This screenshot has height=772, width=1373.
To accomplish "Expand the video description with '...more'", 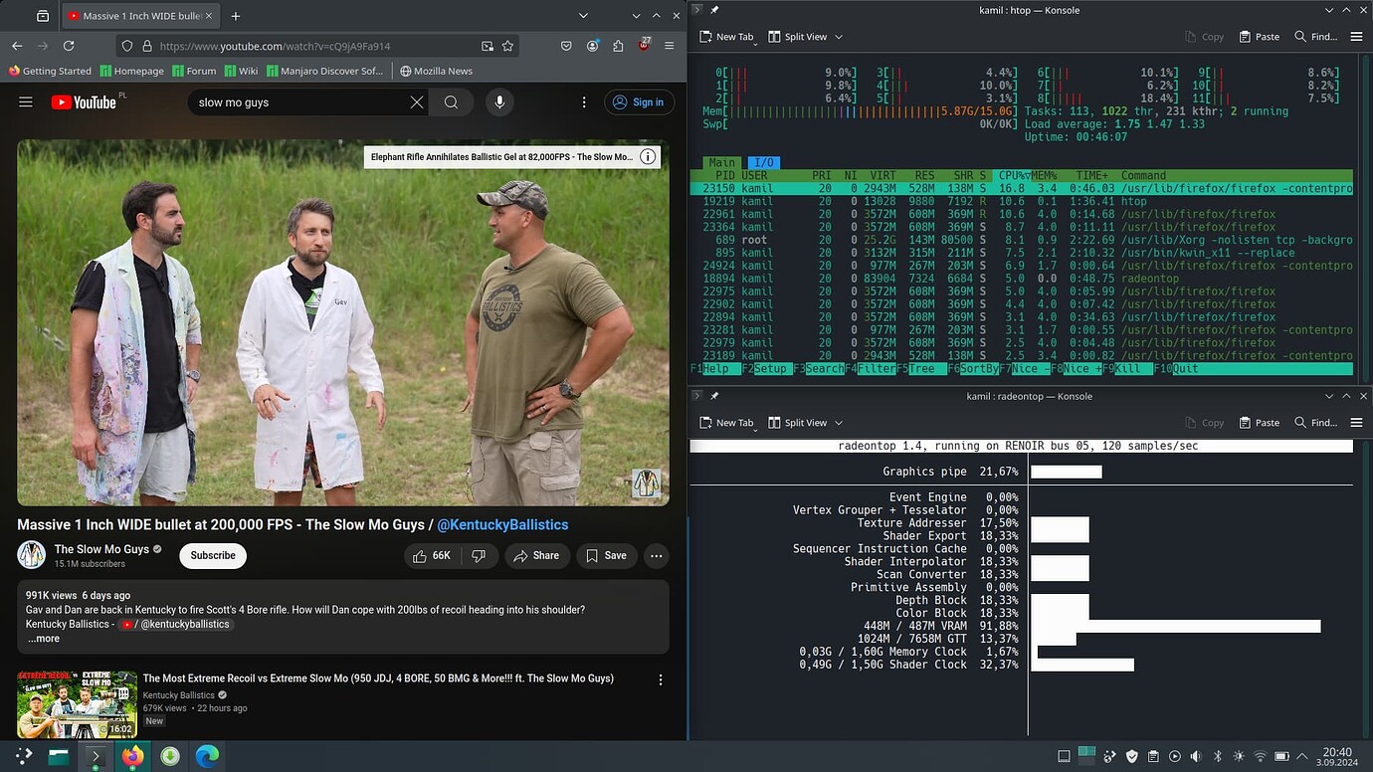I will 43,639.
